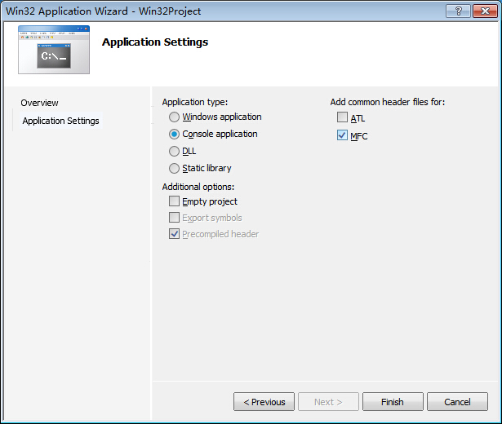Click the console application wizard image

click(x=54, y=50)
